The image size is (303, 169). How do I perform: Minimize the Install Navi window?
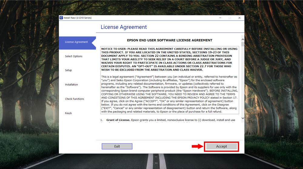tap(220, 18)
